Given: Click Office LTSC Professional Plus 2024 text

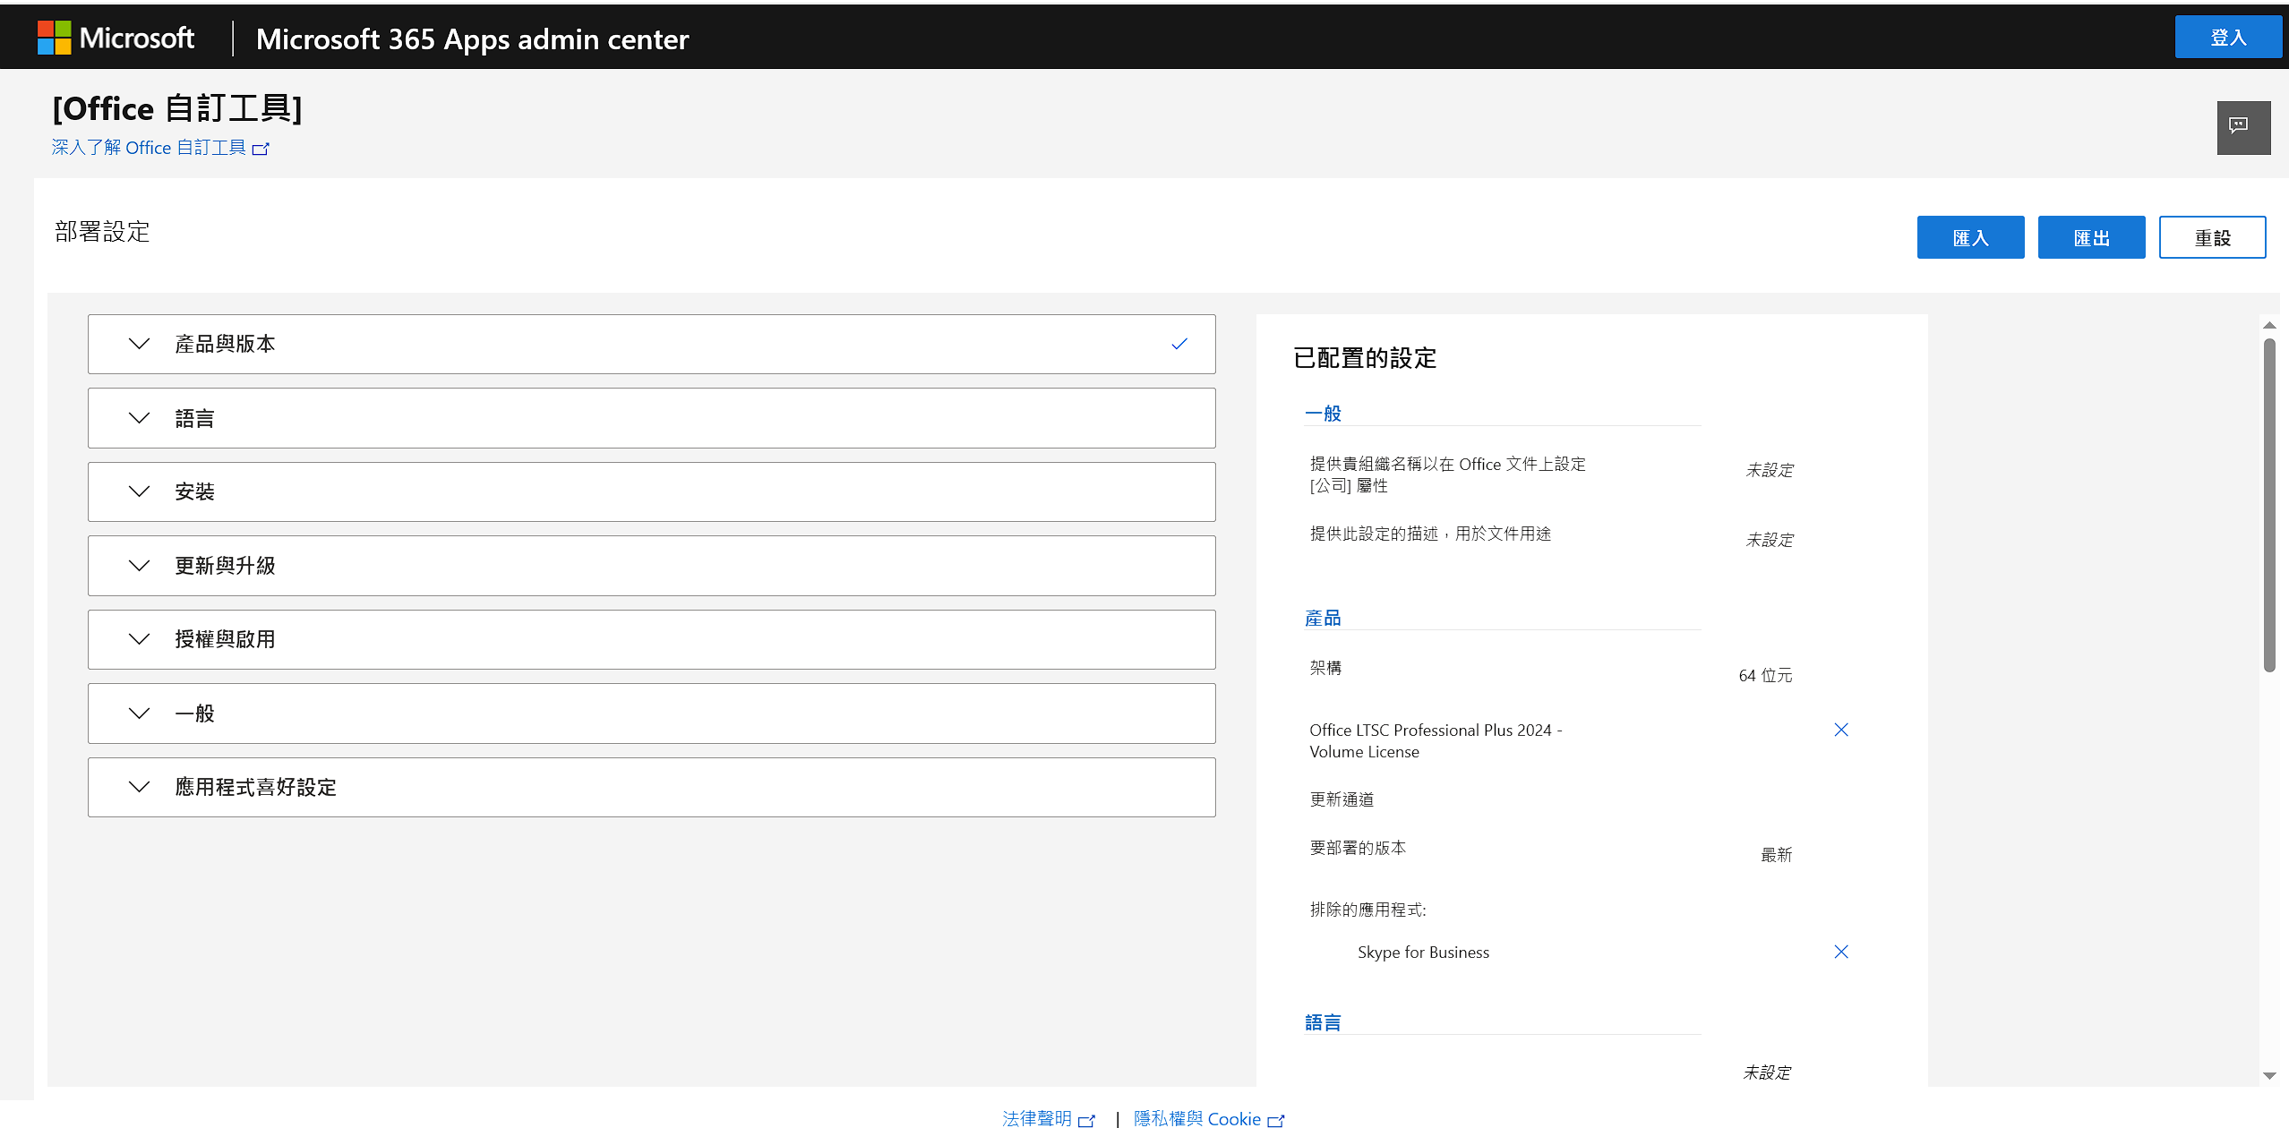Looking at the screenshot, I should point(1436,741).
